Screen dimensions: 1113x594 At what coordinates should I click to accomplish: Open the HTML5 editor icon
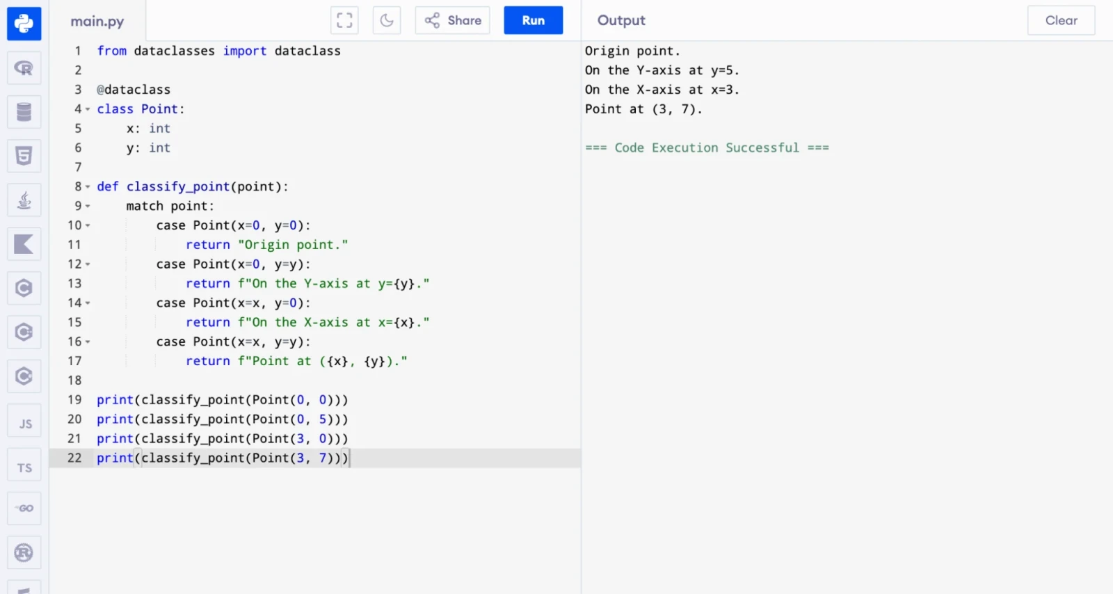pyautogui.click(x=24, y=156)
